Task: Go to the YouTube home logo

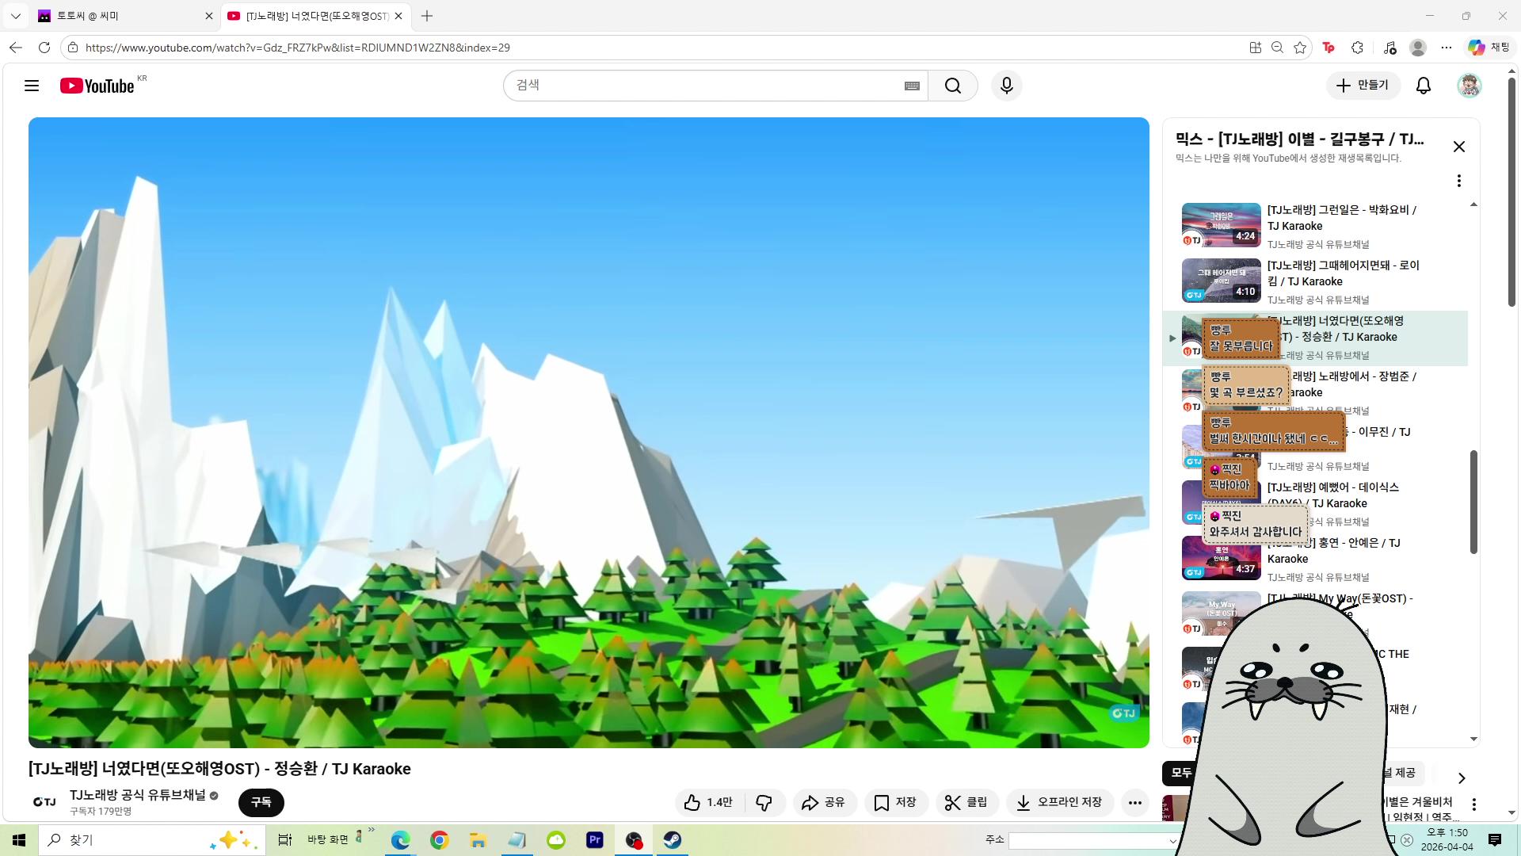Action: coord(97,86)
